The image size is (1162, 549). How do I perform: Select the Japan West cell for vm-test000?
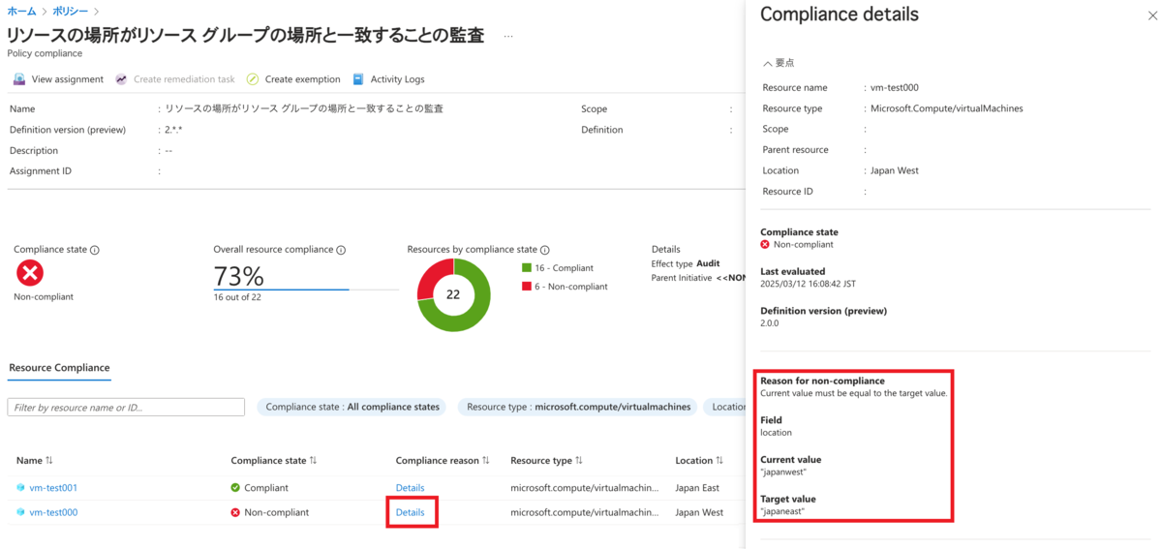[699, 512]
